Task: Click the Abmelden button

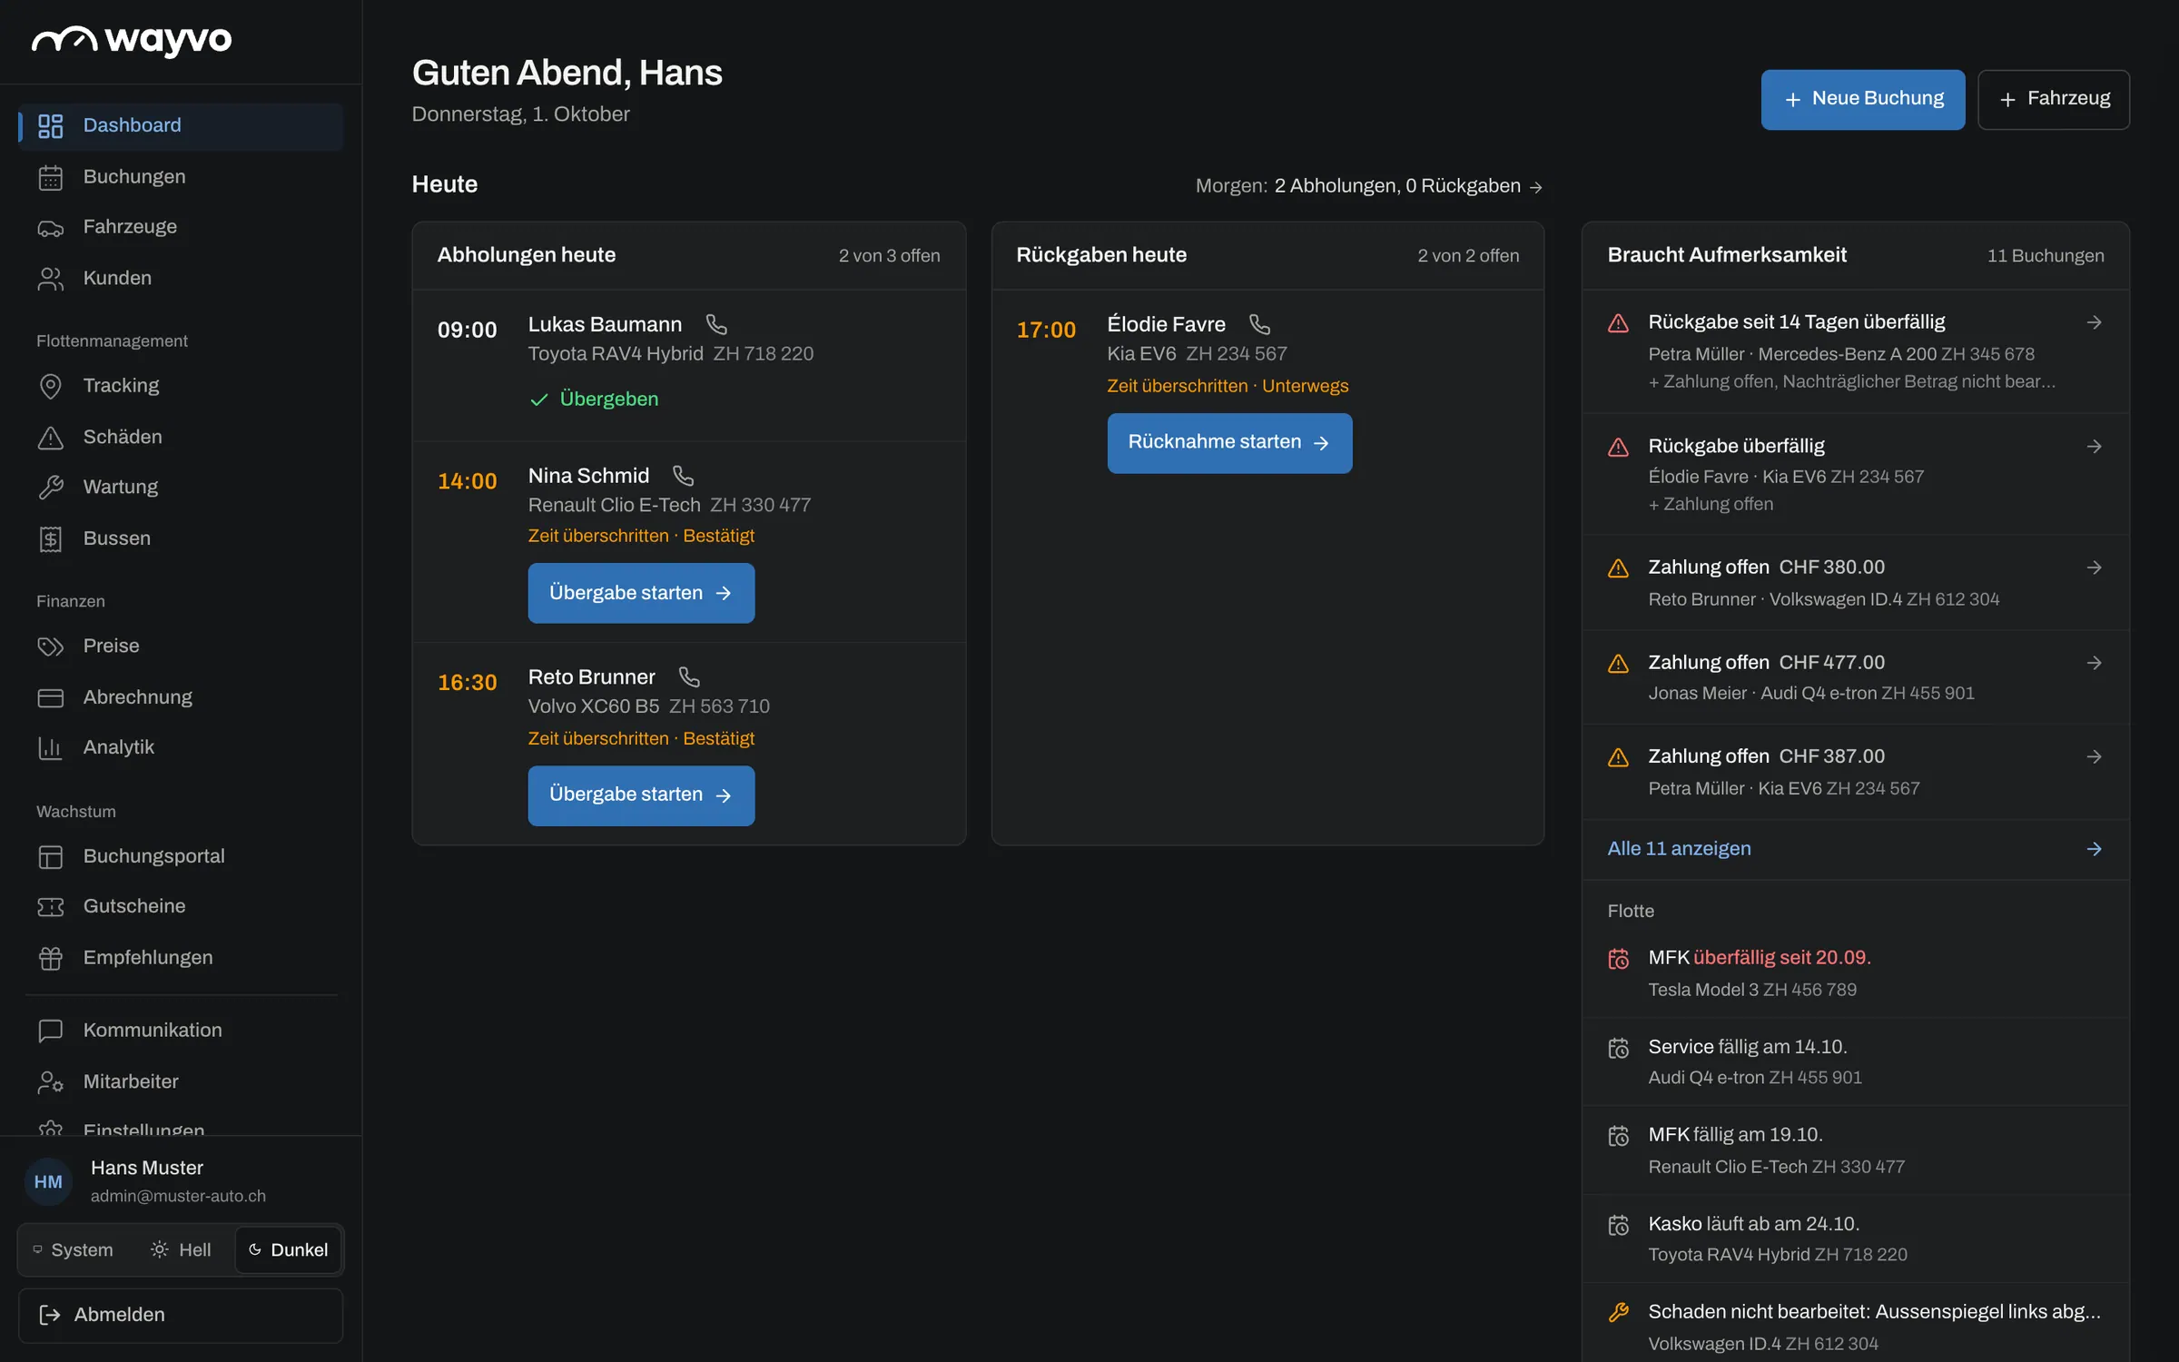Action: [x=181, y=1315]
